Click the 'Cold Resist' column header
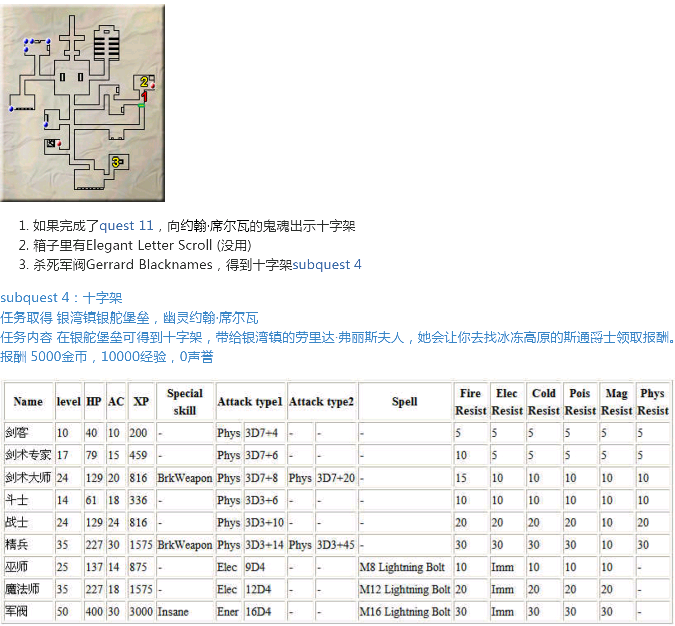 544,402
